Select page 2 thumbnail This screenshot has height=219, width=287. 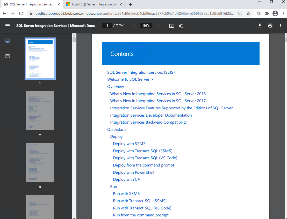40,111
